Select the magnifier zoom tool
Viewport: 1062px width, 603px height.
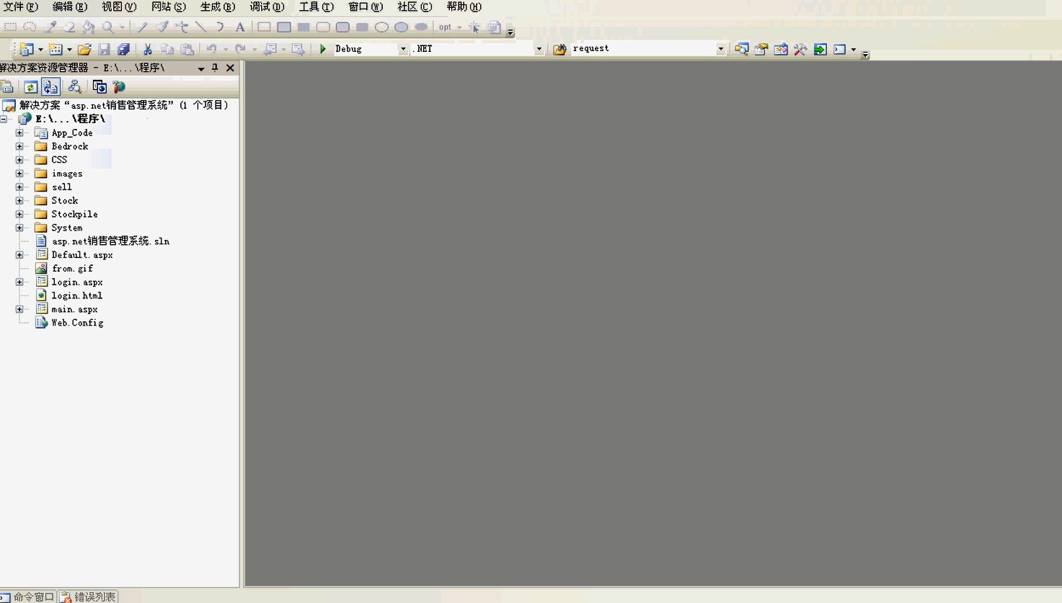(108, 27)
